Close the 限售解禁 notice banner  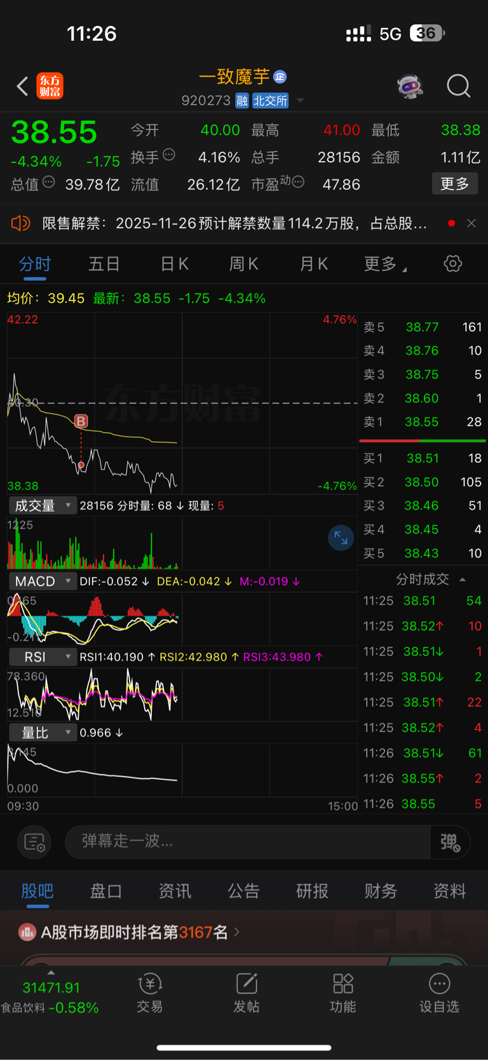[471, 223]
